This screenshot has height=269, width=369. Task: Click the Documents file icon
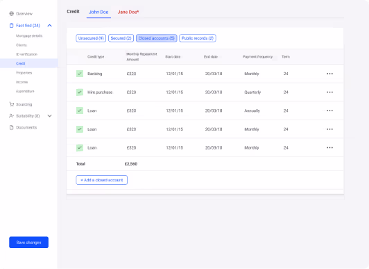(x=11, y=127)
